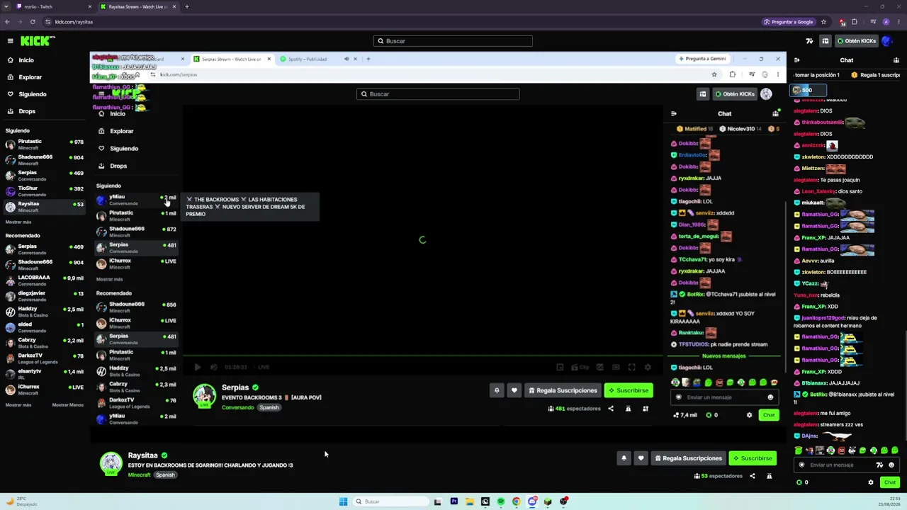Send message with Raysitaa chat's green Chat button
Image resolution: width=907 pixels, height=510 pixels.
pos(890,482)
